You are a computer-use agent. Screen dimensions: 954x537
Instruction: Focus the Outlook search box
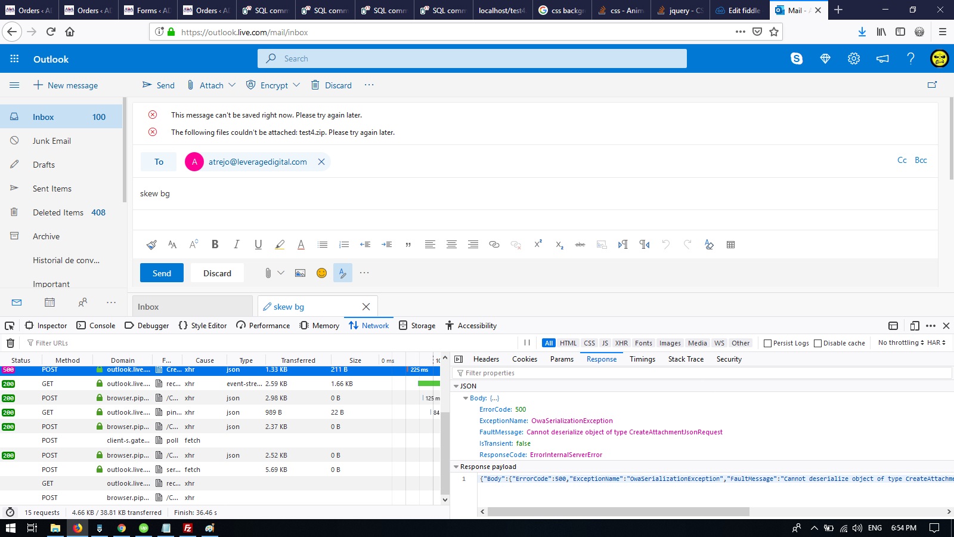[x=472, y=58]
